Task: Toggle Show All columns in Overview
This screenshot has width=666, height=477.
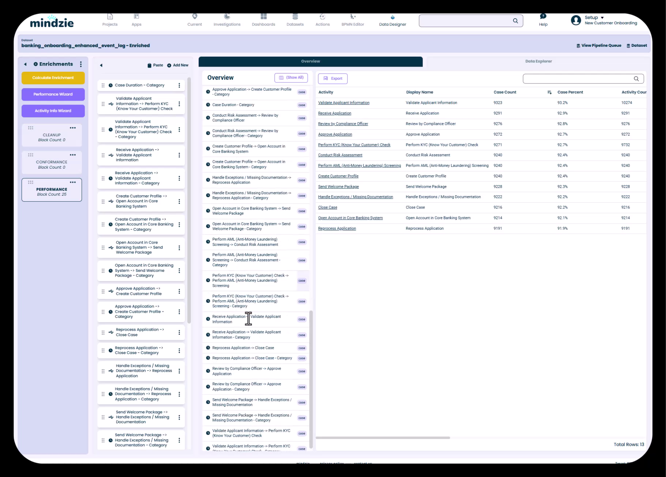Action: click(x=291, y=78)
